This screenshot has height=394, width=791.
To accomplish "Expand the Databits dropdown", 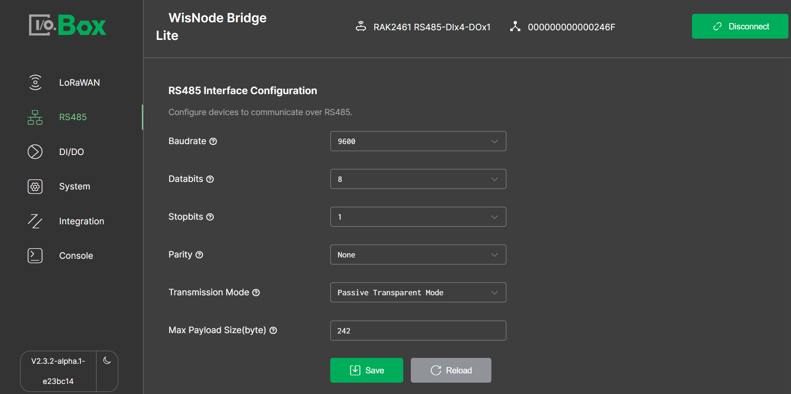I will pyautogui.click(x=418, y=179).
